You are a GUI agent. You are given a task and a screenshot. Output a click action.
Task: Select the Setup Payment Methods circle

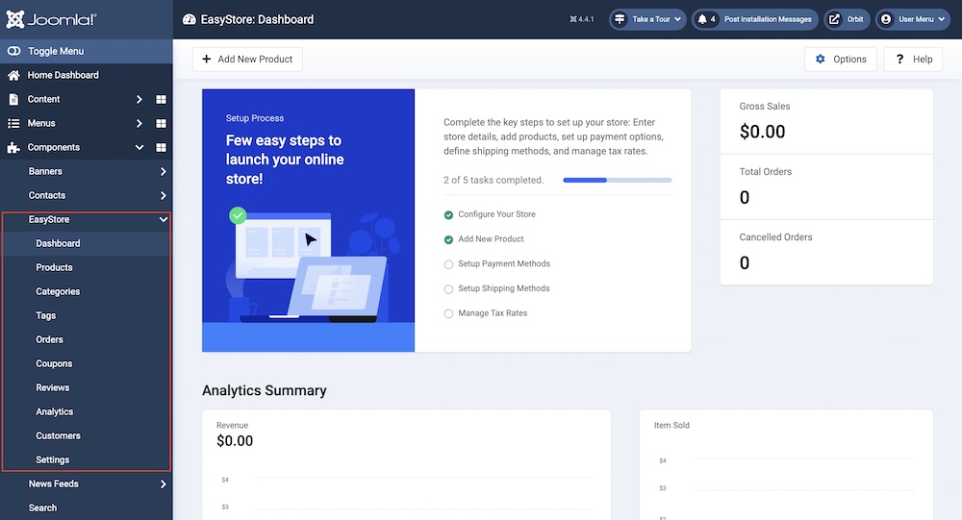click(x=448, y=264)
